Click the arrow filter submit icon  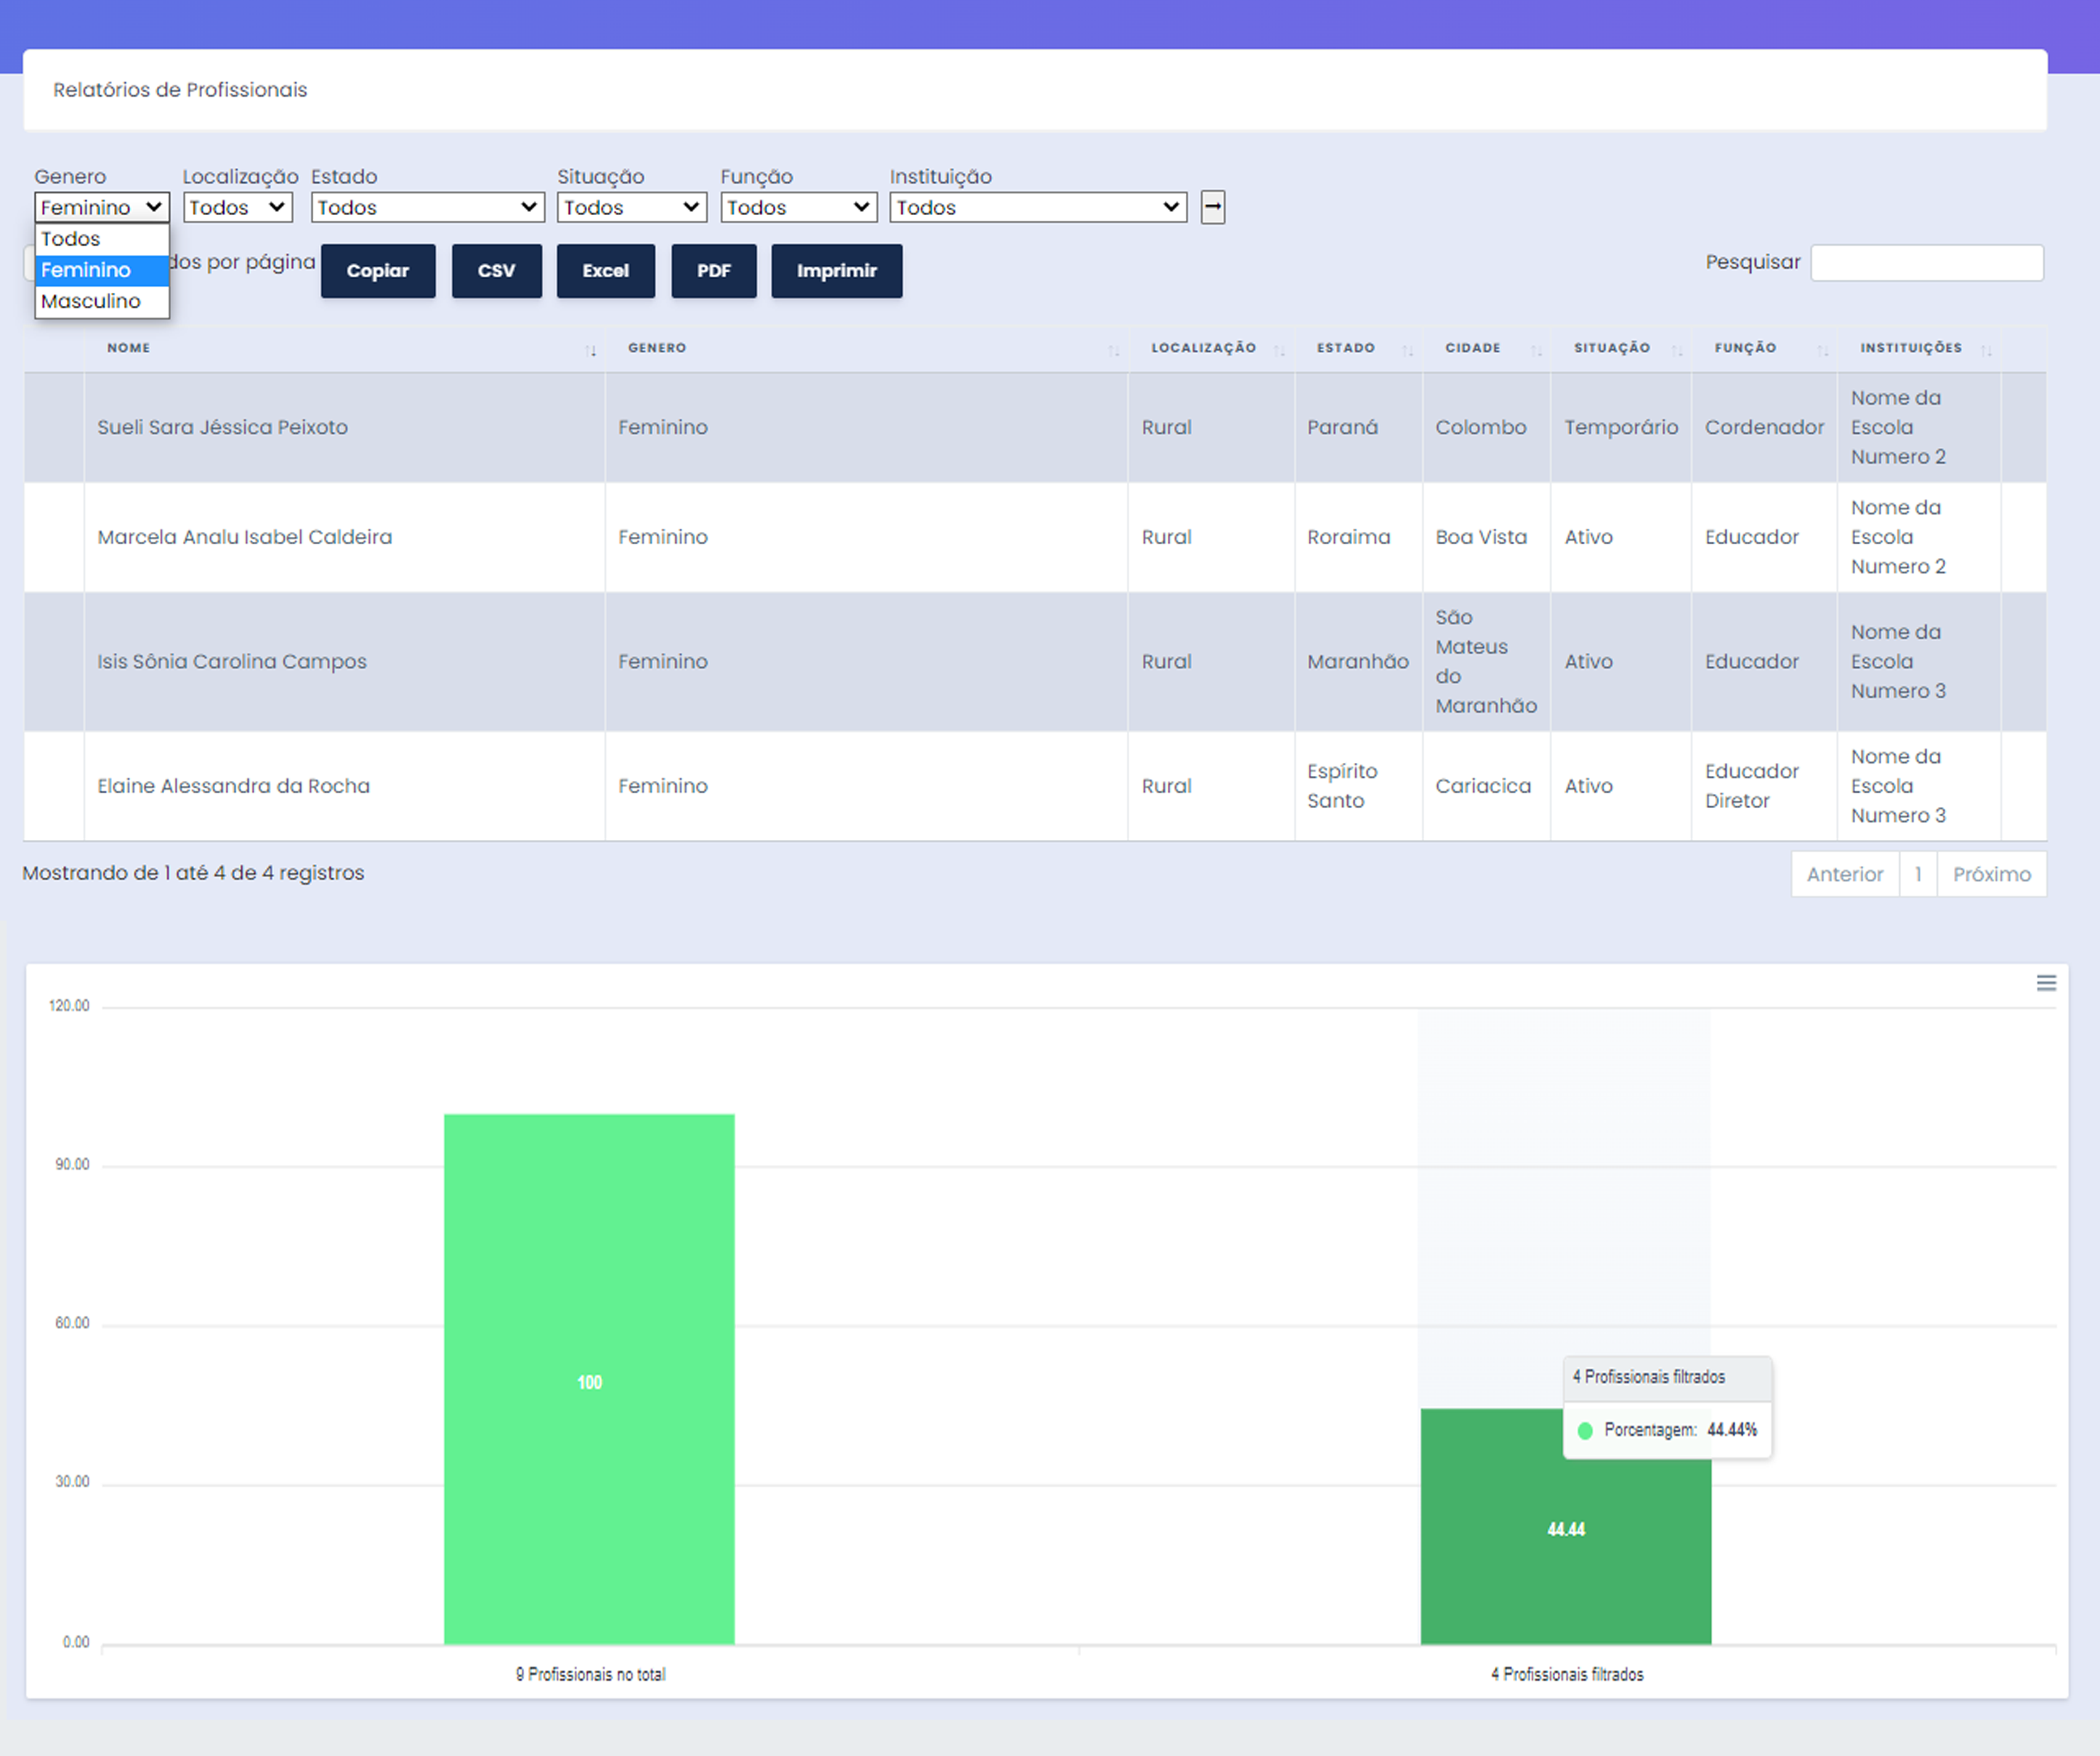click(x=1212, y=207)
